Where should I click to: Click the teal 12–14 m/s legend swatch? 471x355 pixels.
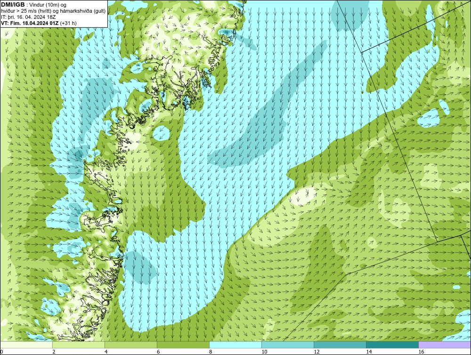(x=340, y=345)
